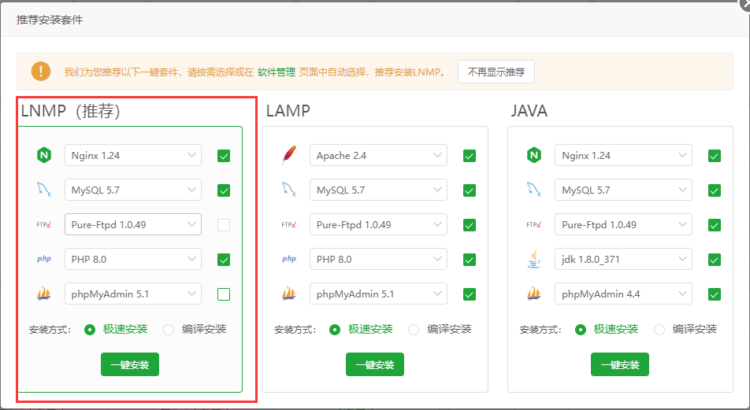Open the Pure-Ftpd 1.0.49 dropdown in LNMP
The height and width of the screenshot is (410, 750).
click(133, 224)
